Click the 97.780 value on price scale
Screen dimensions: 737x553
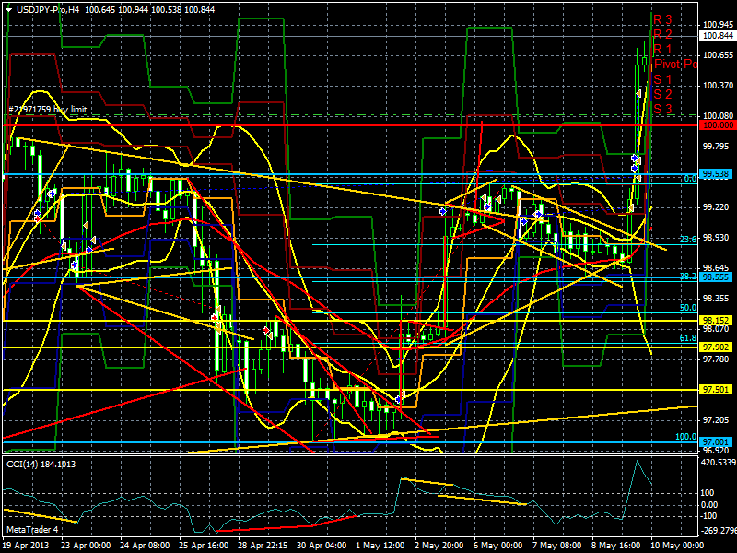716,359
